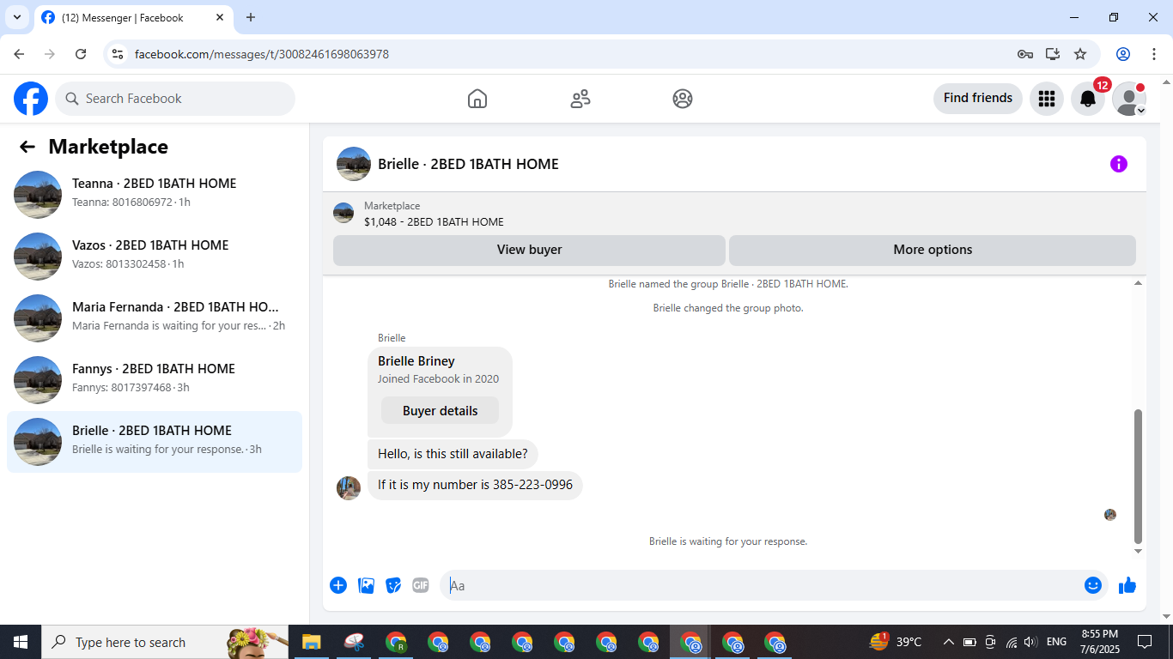Image resolution: width=1173 pixels, height=659 pixels.
Task: Click the battery icon in system tray
Action: [969, 642]
